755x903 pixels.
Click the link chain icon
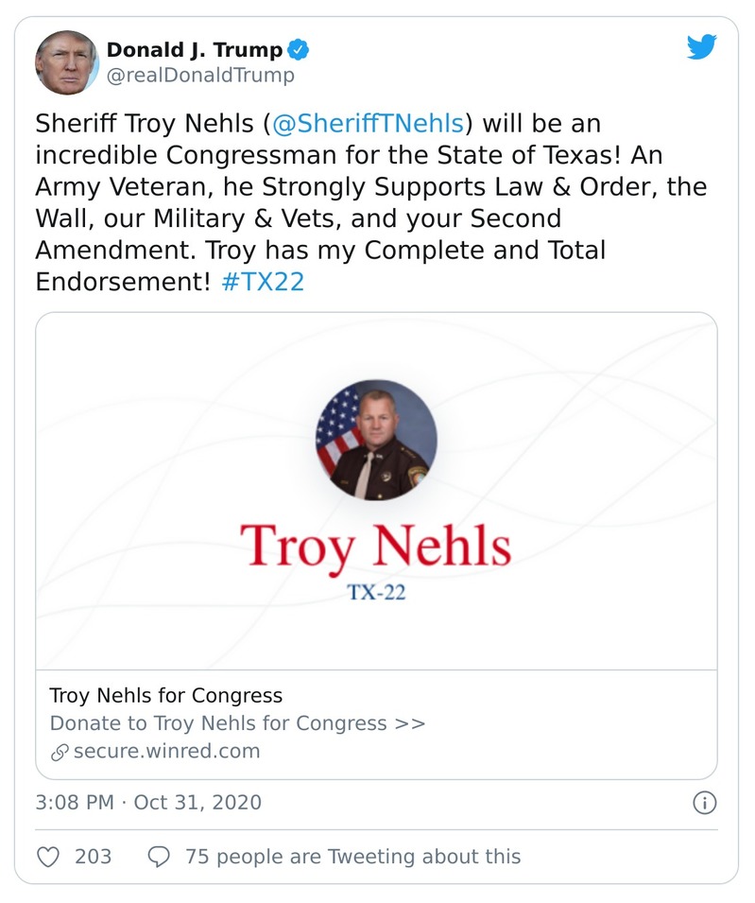coord(60,753)
